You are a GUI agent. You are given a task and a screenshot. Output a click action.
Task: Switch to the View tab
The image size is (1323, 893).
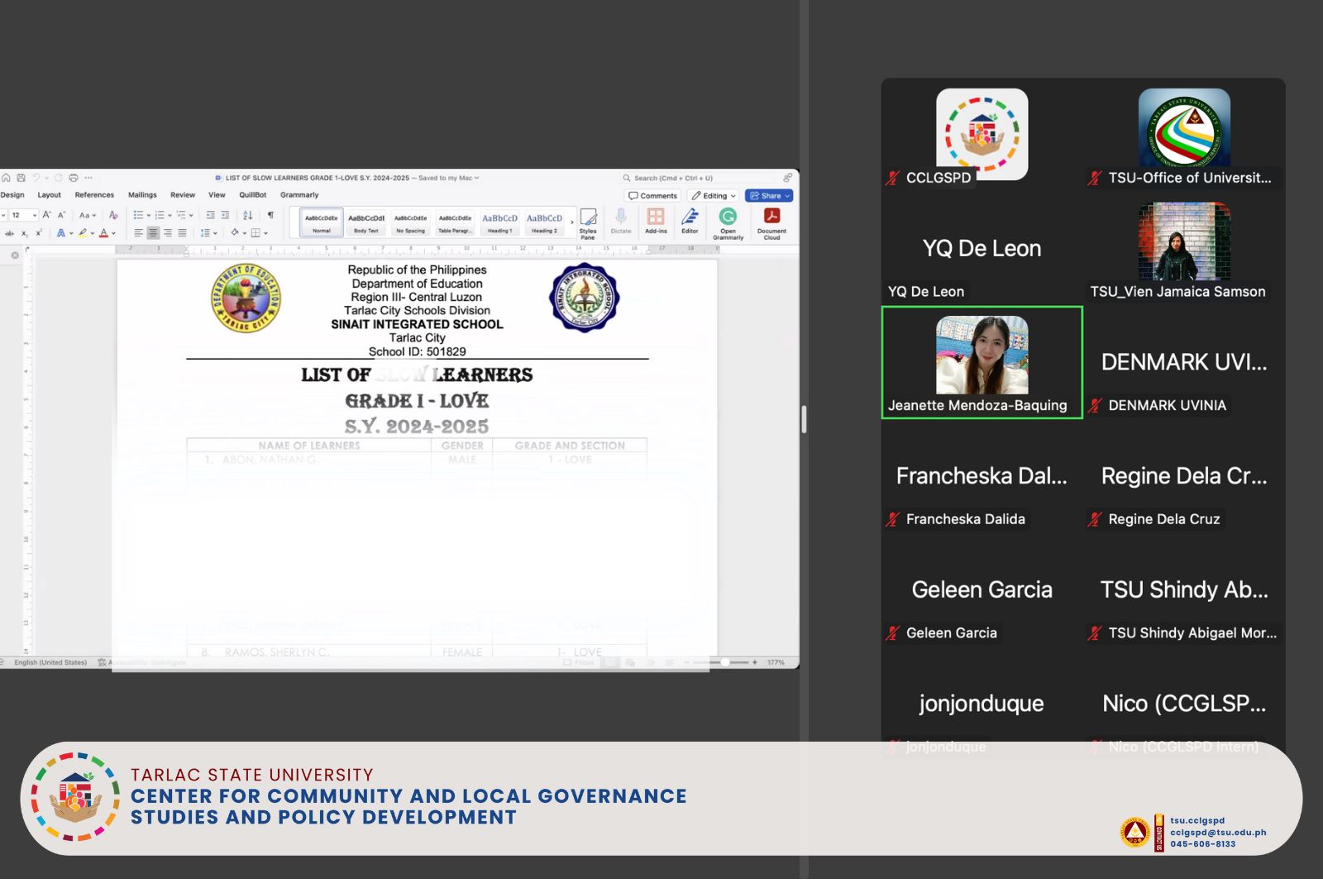click(217, 195)
